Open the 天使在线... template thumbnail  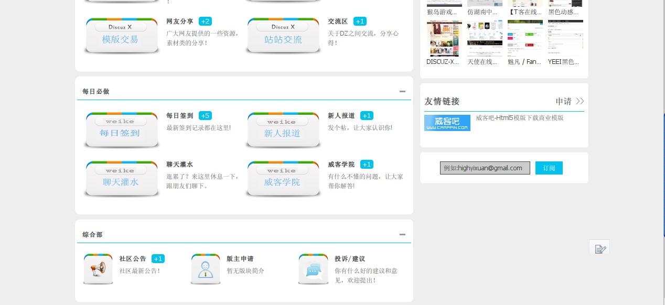click(x=485, y=38)
